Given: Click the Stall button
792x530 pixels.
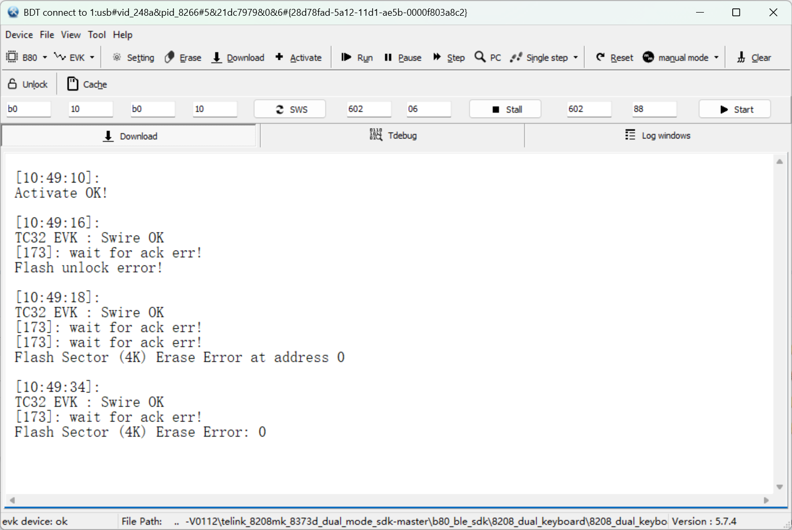Looking at the screenshot, I should pos(505,109).
